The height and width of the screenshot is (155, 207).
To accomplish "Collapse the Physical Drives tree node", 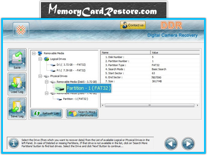I will tap(40, 76).
